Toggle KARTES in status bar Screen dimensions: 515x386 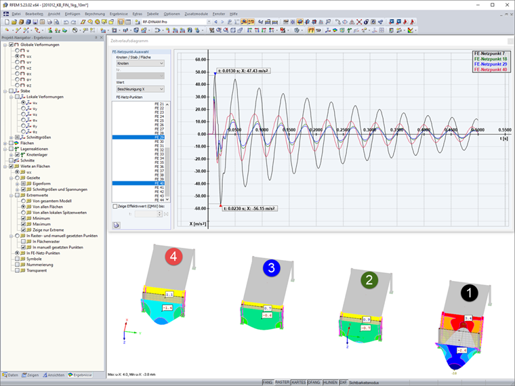[299, 383]
